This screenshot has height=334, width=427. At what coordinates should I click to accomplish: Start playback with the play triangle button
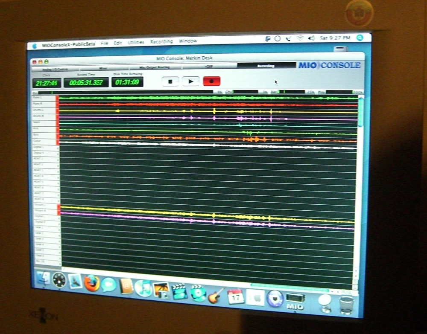tap(190, 81)
